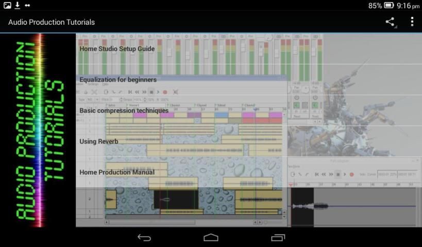The width and height of the screenshot is (422, 247).
Task: Tap the 85% battery percentage text
Action: click(x=375, y=6)
